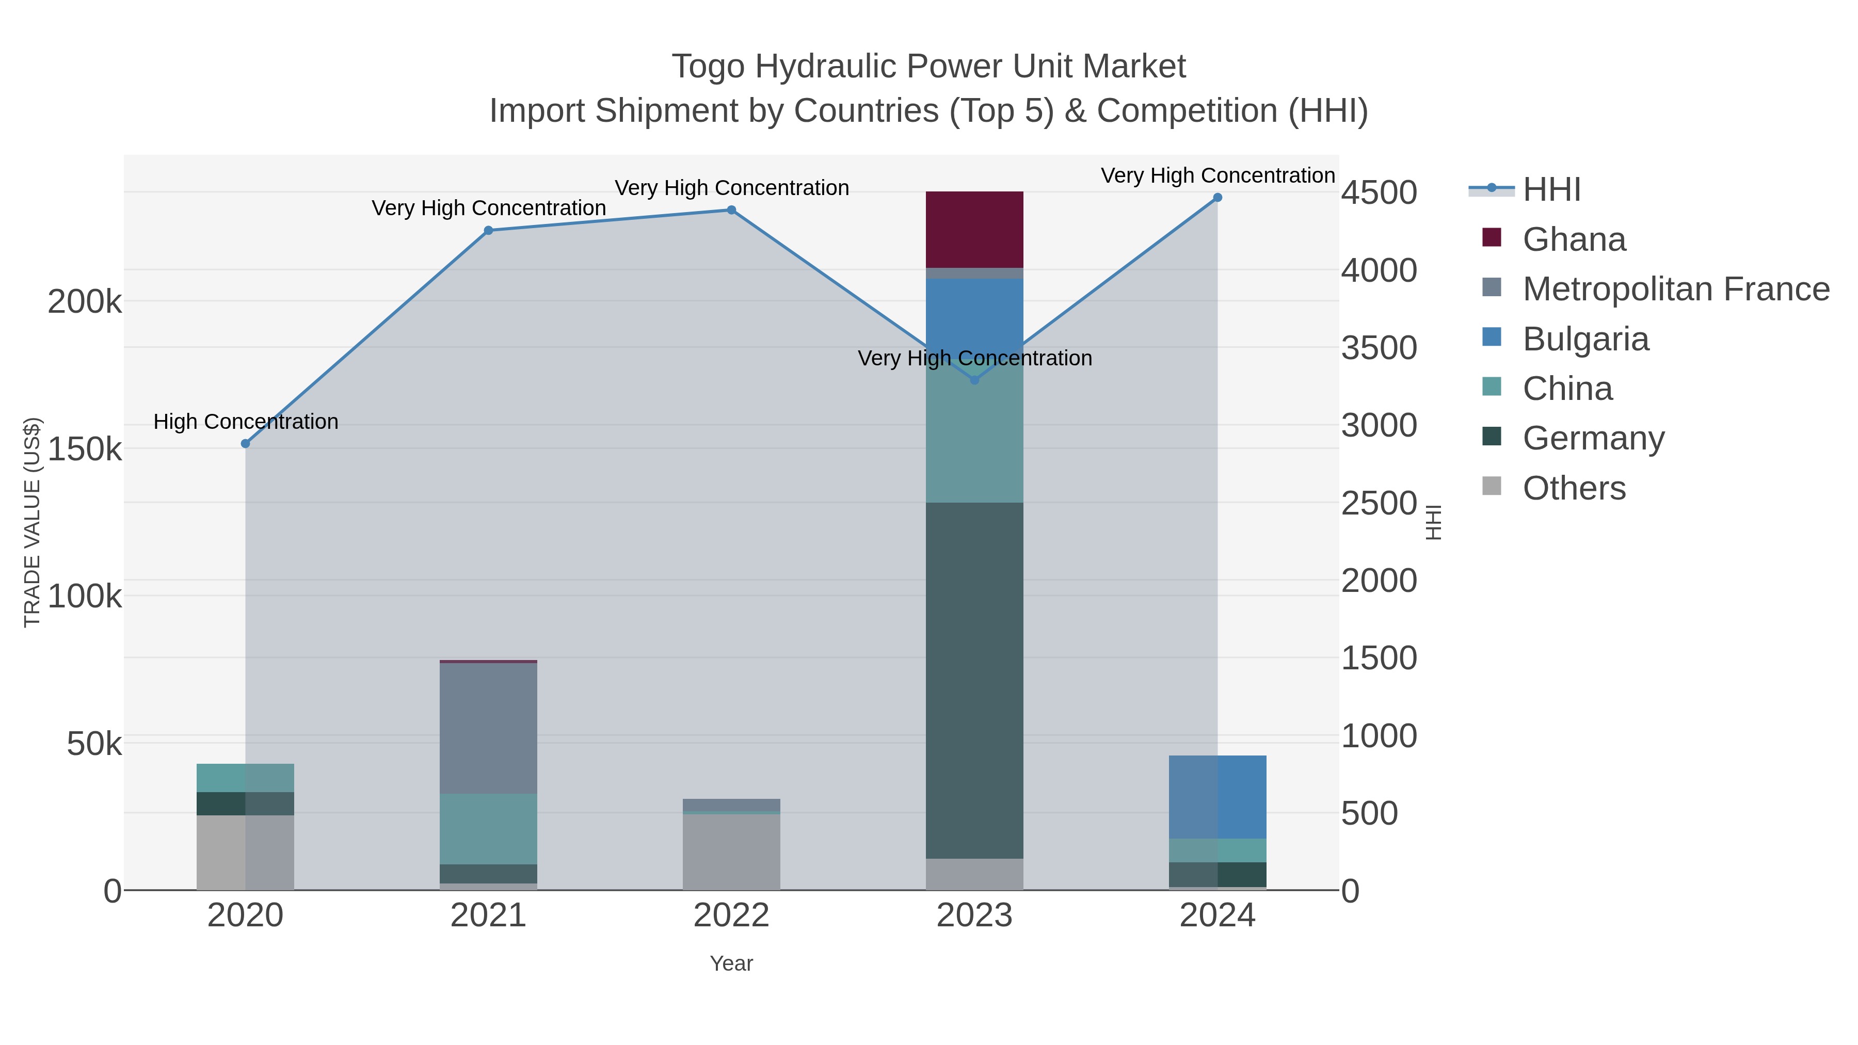Toggle the Ghana legend entry

1553,239
